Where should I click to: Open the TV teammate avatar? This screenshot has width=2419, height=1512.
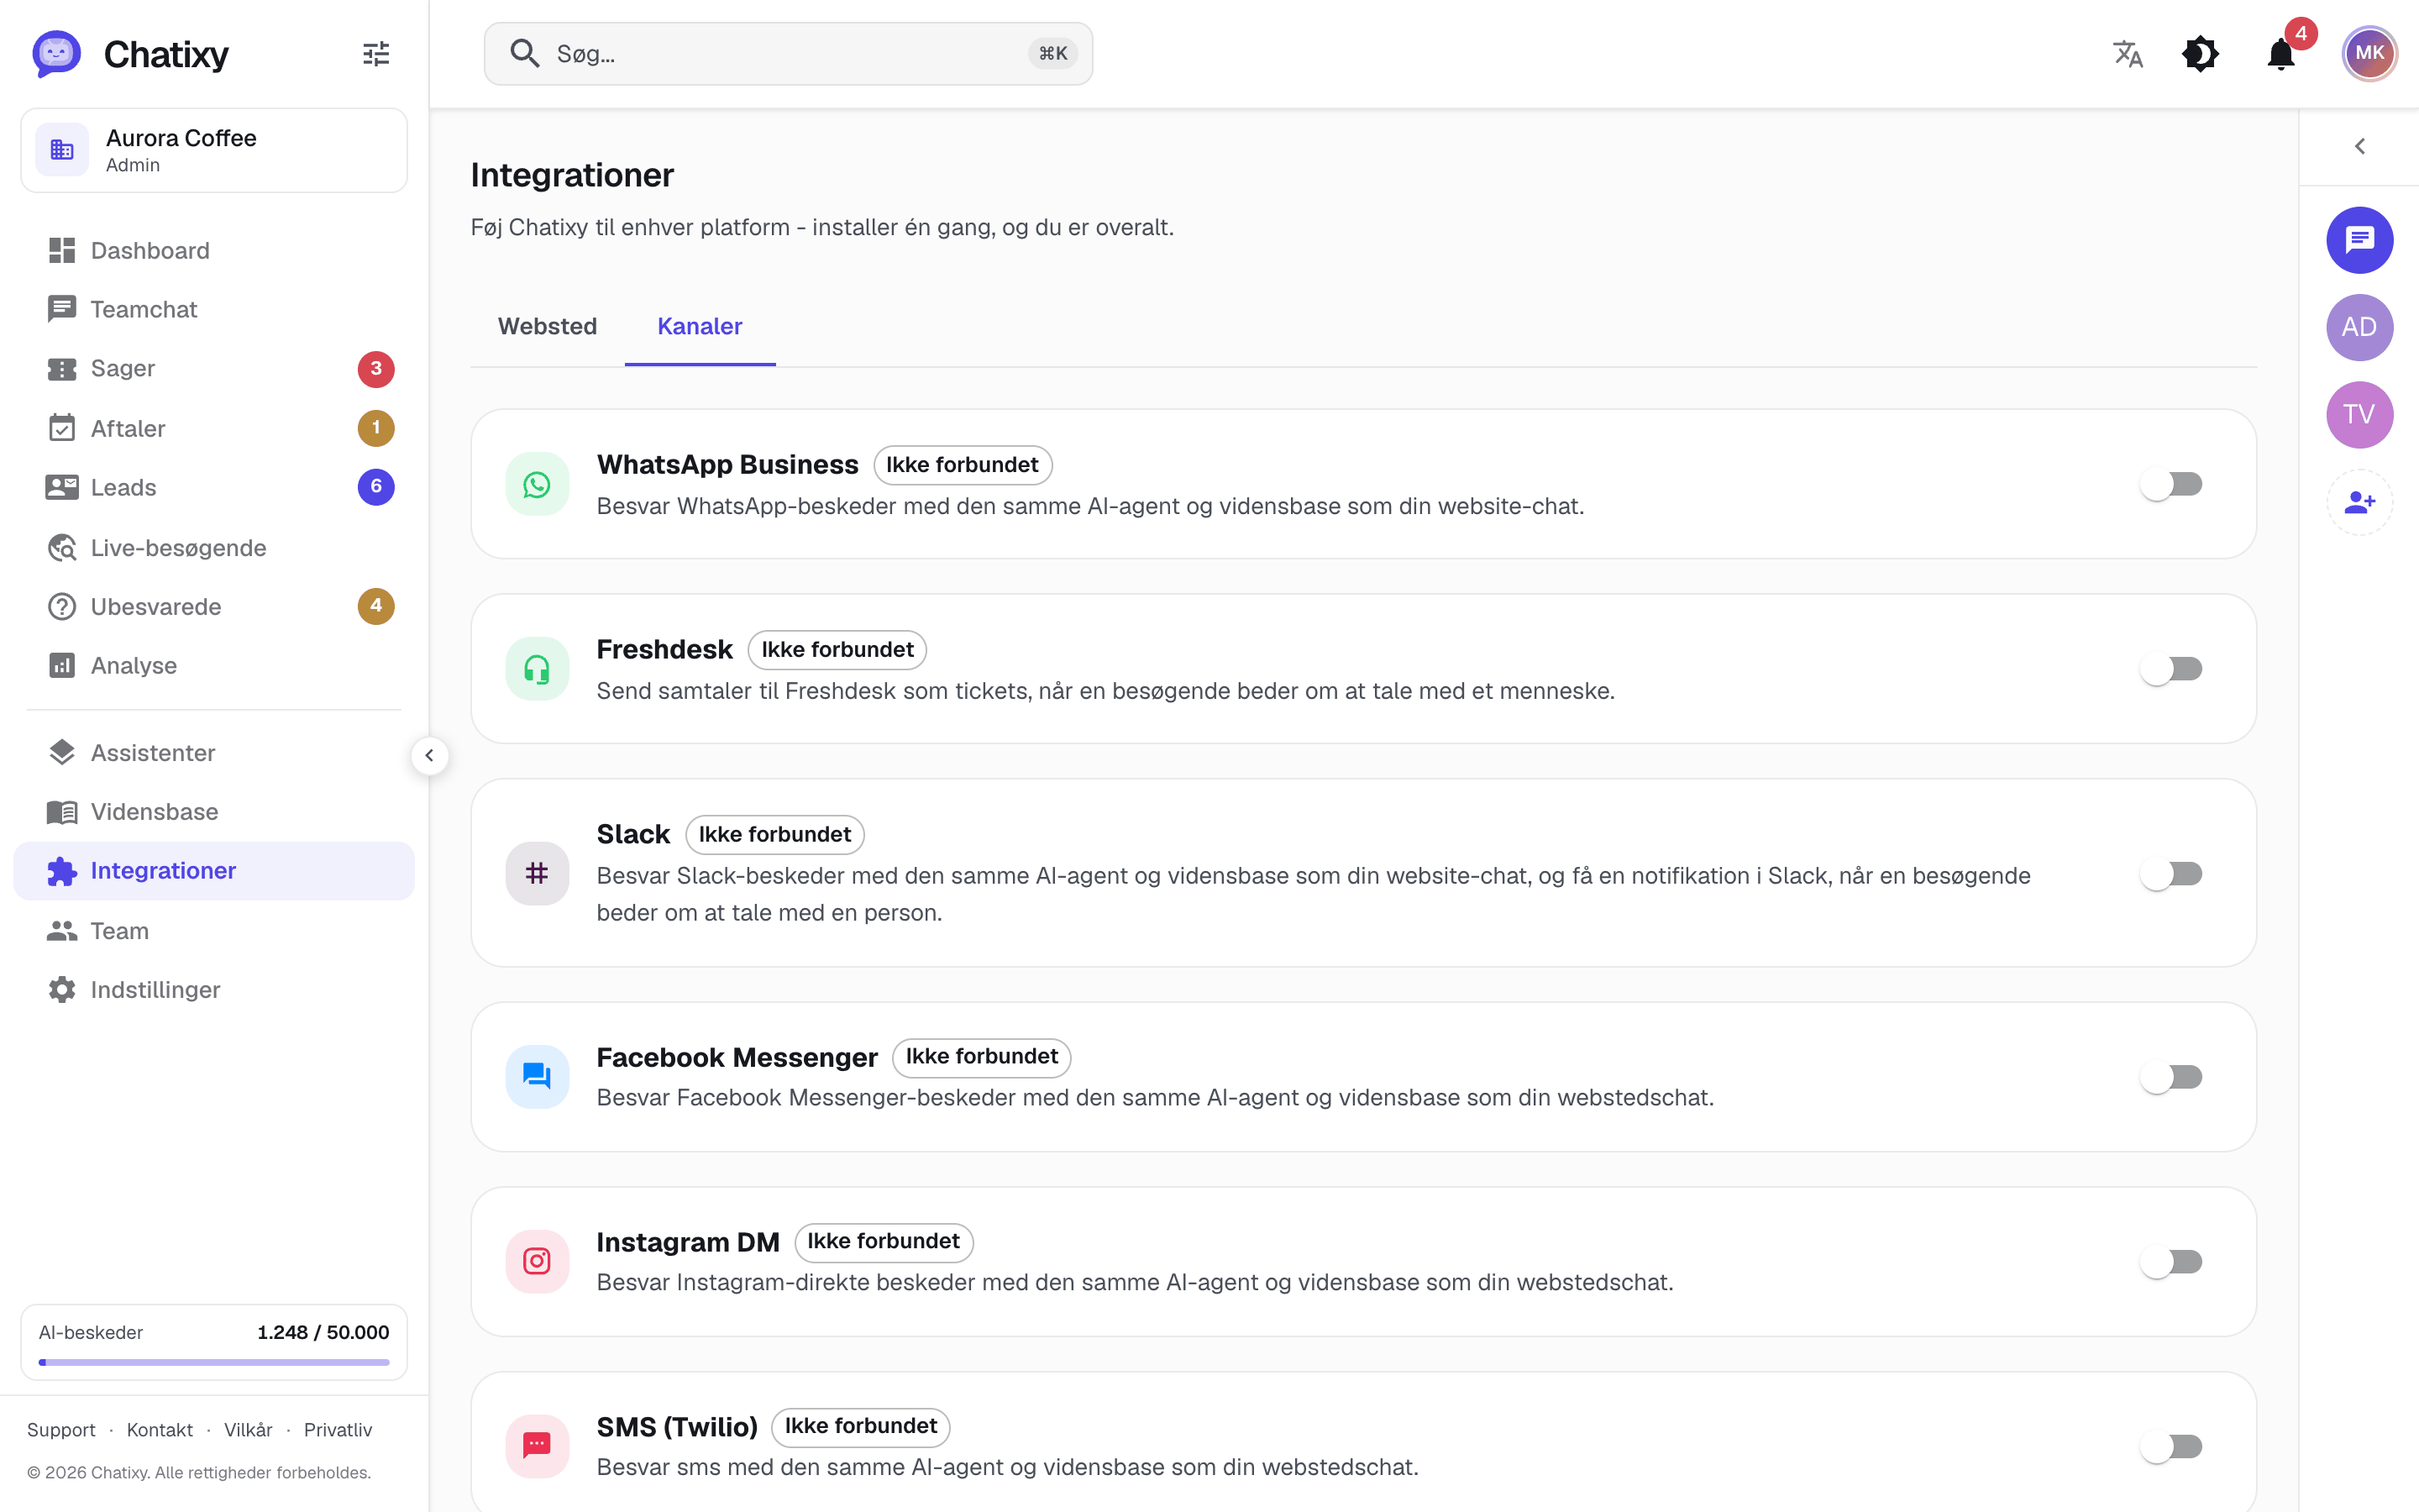click(x=2359, y=415)
